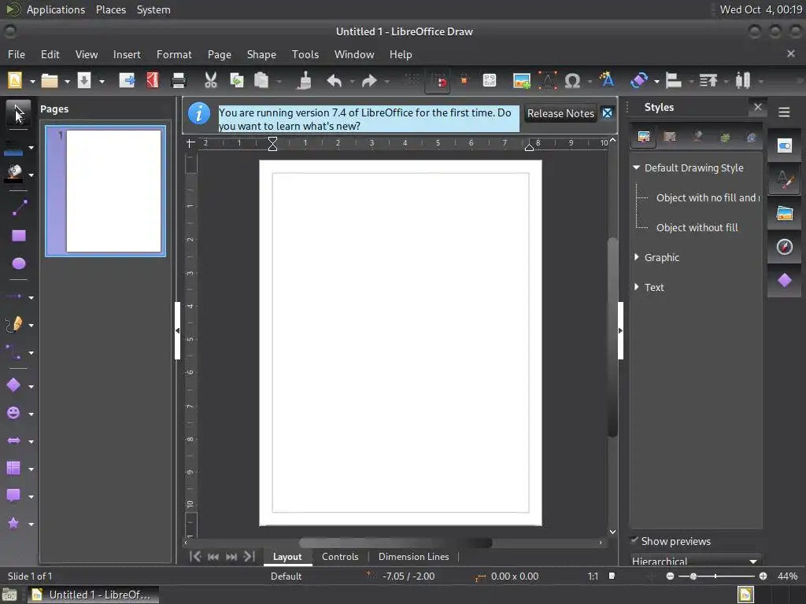Expand the Graphic style group
This screenshot has width=806, height=604.
[x=636, y=257]
